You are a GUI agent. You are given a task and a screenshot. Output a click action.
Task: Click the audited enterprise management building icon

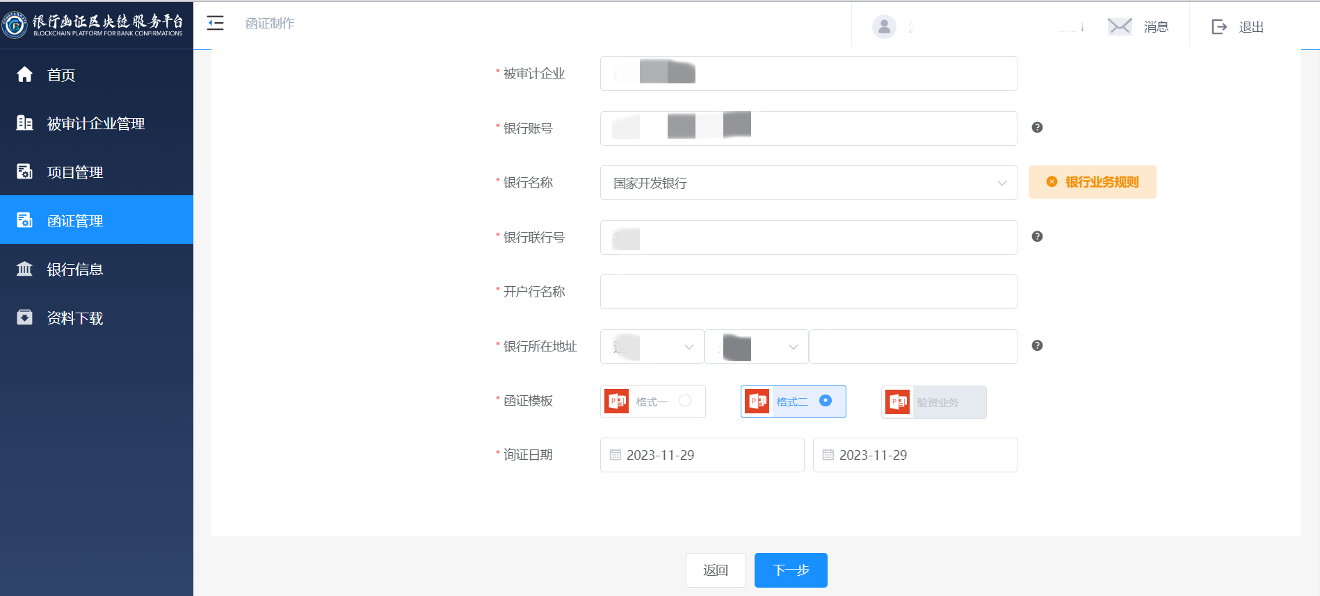click(24, 123)
